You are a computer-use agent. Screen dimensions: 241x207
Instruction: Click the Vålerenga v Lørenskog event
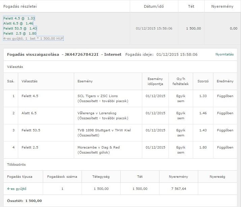click(x=98, y=113)
